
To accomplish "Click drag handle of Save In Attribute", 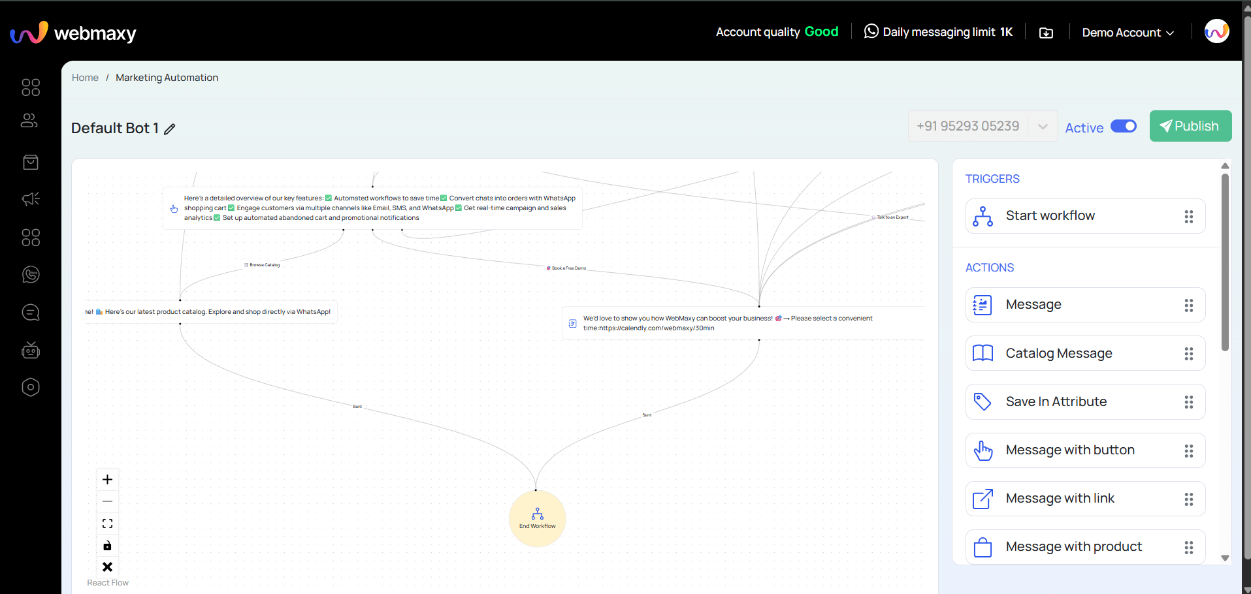I will [1189, 402].
